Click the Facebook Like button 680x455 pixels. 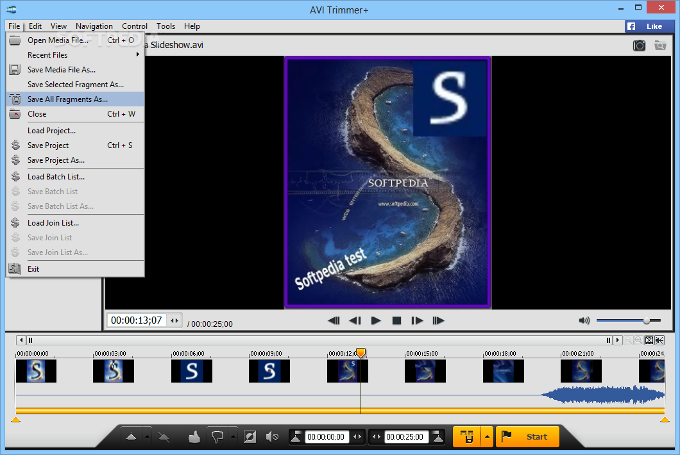click(x=649, y=26)
